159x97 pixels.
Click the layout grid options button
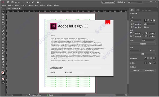coord(149,70)
